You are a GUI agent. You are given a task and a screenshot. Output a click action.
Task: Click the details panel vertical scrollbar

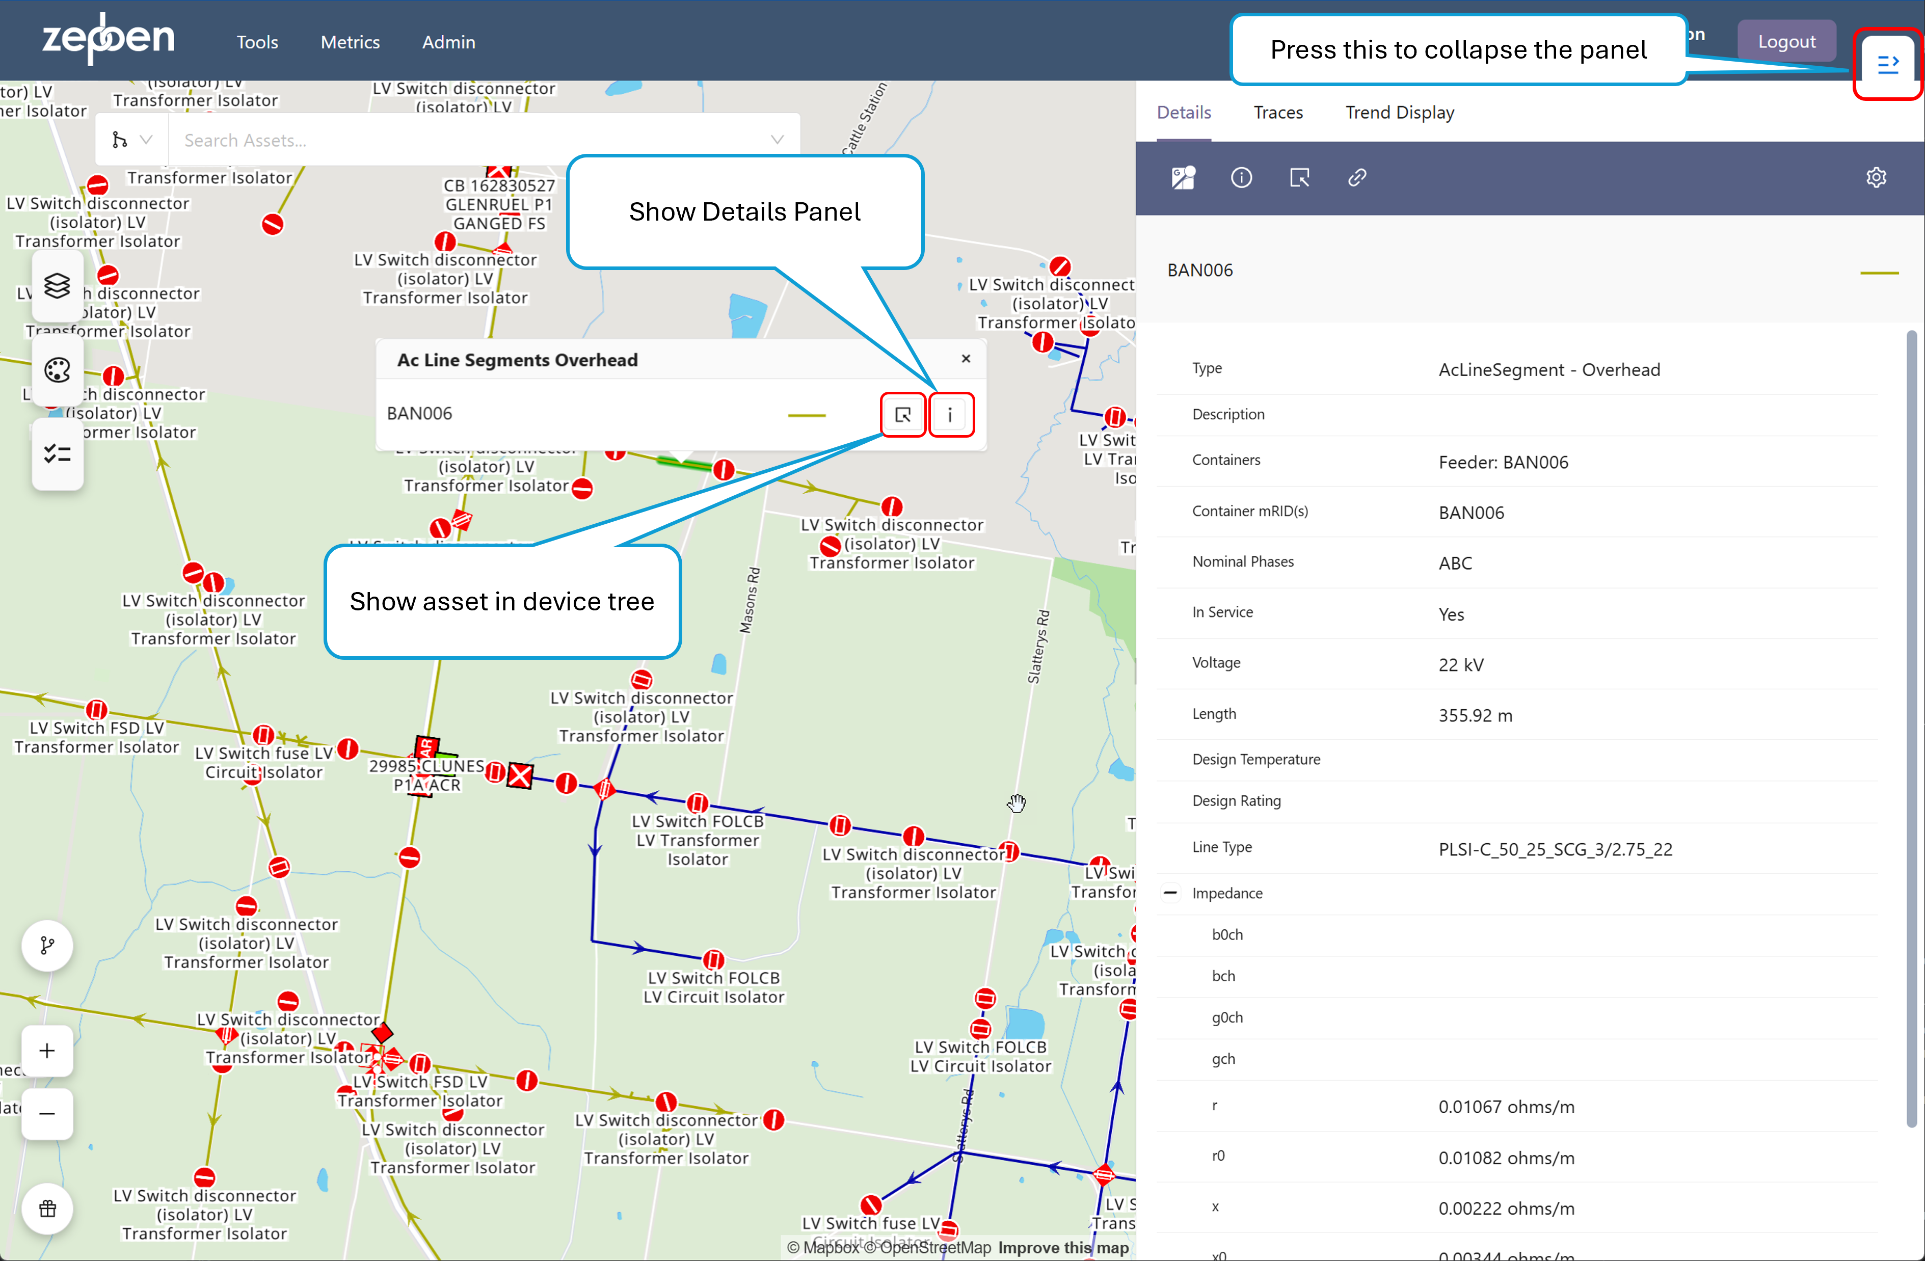[x=1911, y=728]
